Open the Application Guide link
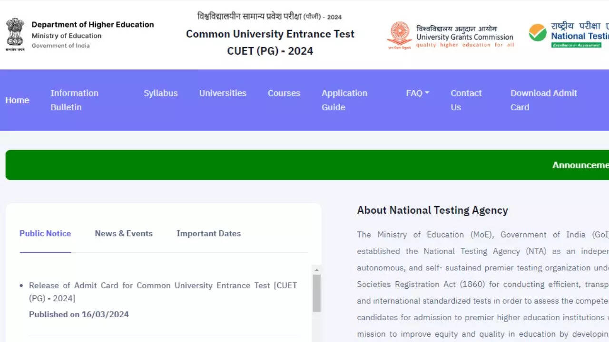Image resolution: width=609 pixels, height=342 pixels. [344, 100]
